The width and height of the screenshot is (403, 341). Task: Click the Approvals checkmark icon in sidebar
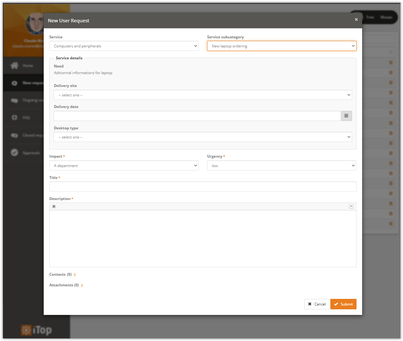14,153
